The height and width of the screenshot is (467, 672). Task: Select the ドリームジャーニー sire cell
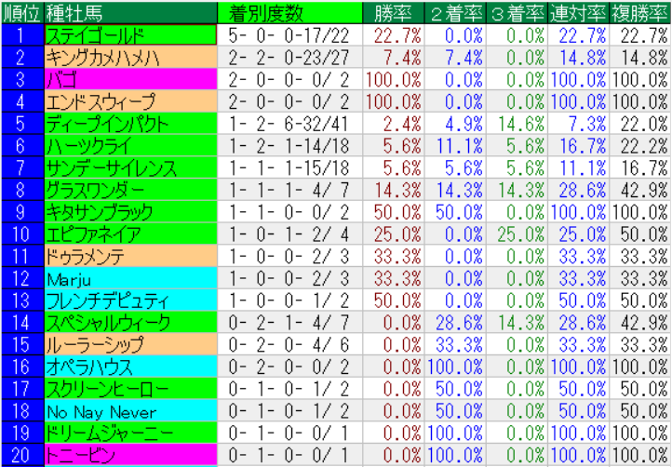point(130,433)
